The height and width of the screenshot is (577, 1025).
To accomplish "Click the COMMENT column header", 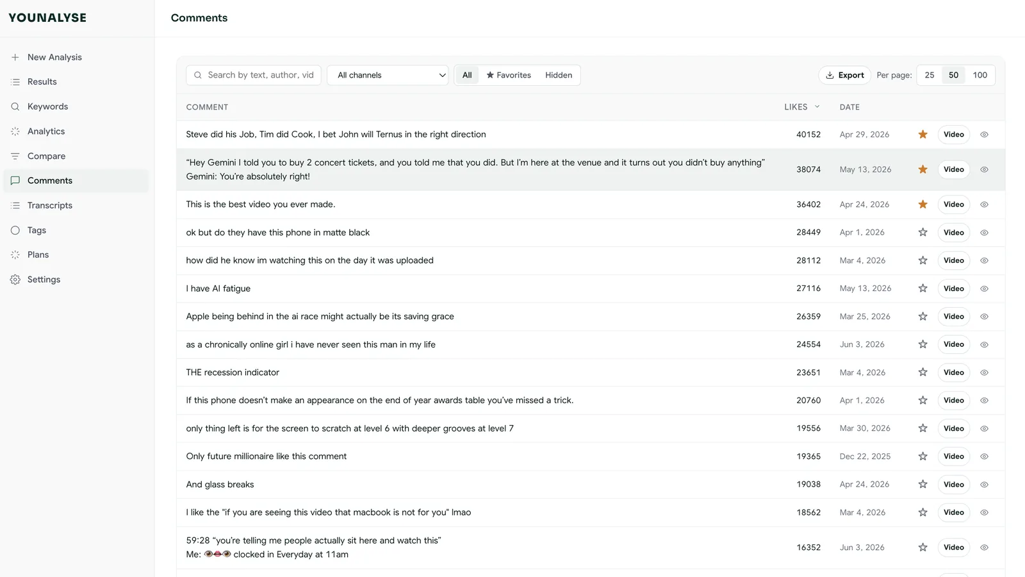I will click(207, 107).
